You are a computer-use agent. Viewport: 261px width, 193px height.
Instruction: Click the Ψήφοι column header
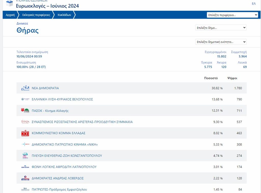(x=232, y=78)
